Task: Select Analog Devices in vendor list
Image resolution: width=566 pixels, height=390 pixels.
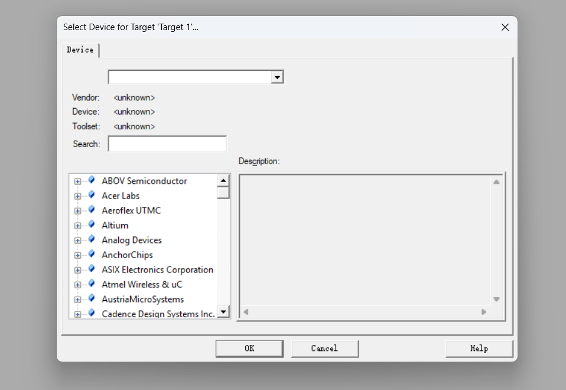Action: 131,240
